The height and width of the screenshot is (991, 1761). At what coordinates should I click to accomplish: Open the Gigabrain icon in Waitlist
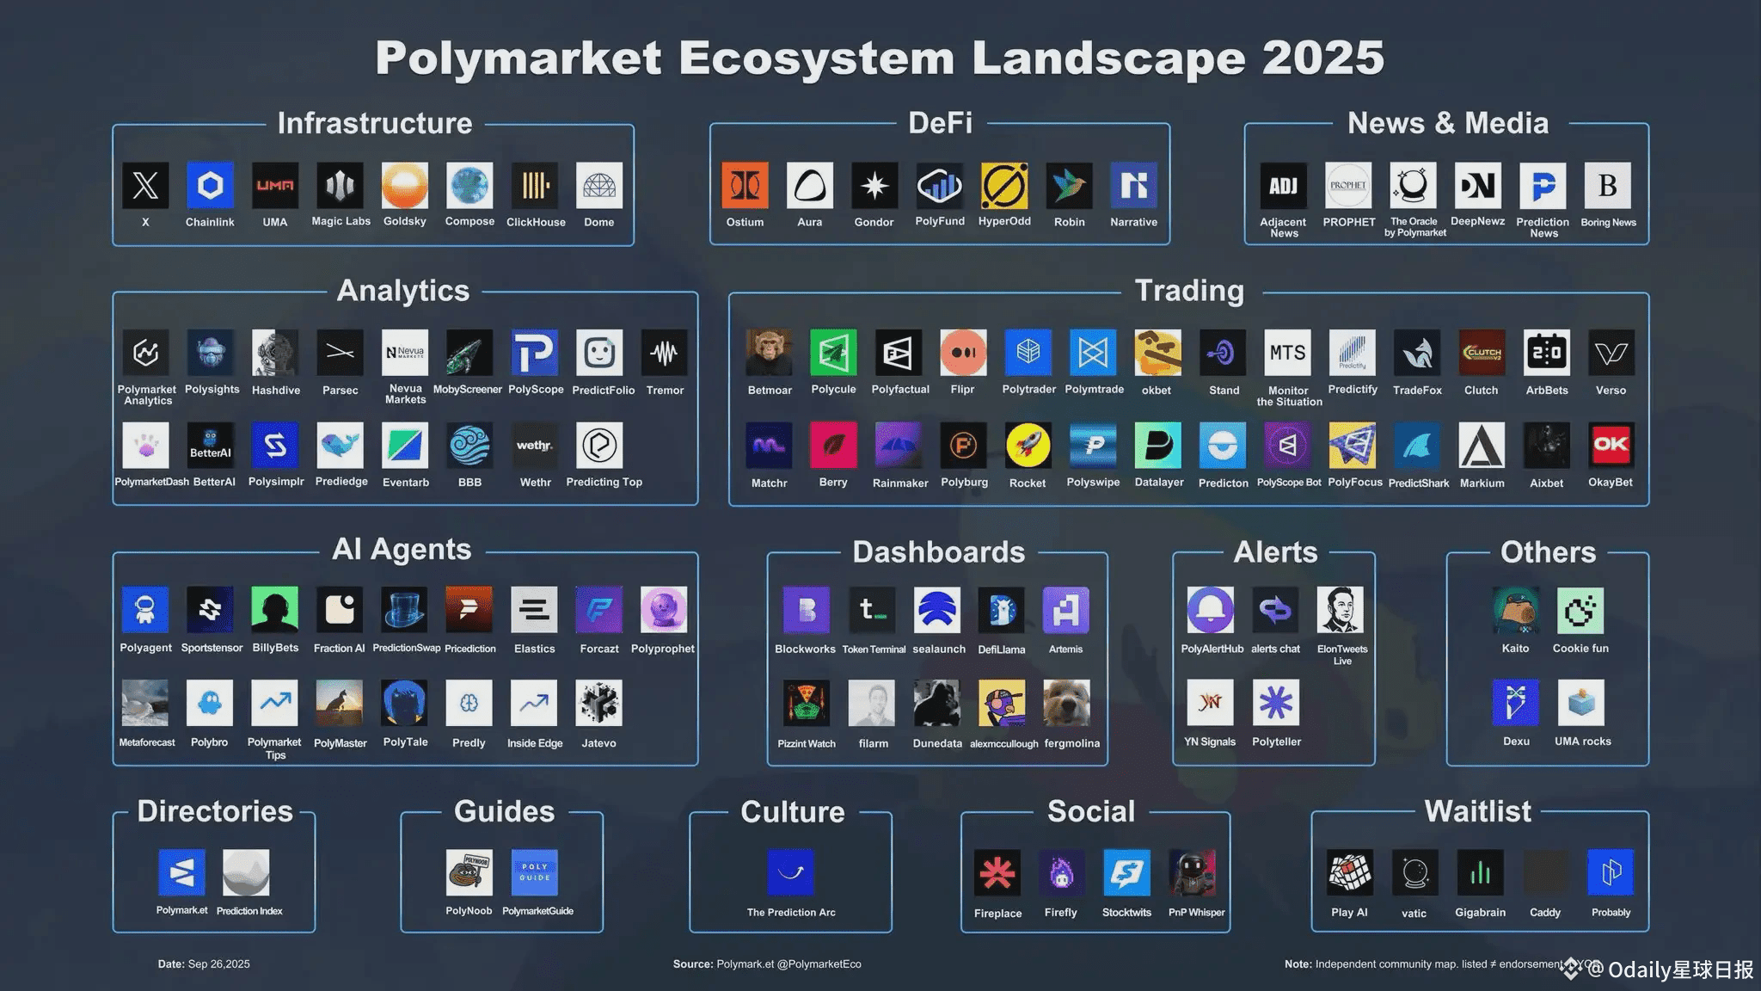pyautogui.click(x=1480, y=873)
